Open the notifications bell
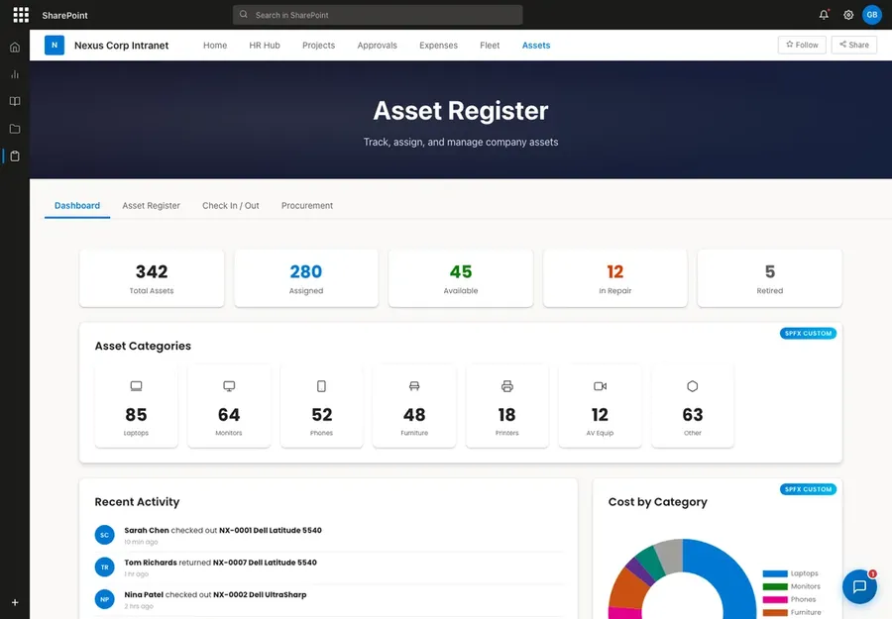Image resolution: width=892 pixels, height=619 pixels. [x=824, y=15]
